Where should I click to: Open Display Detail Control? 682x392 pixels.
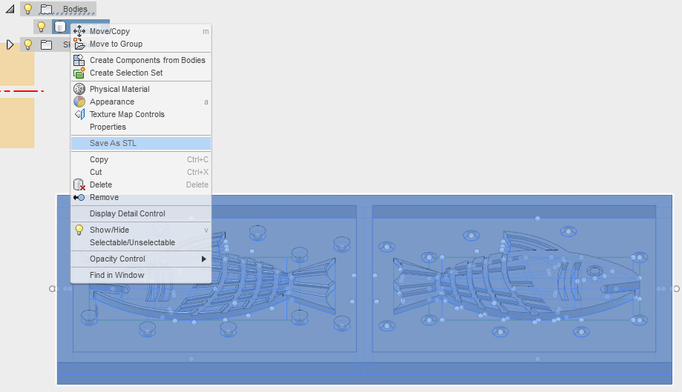click(x=141, y=213)
